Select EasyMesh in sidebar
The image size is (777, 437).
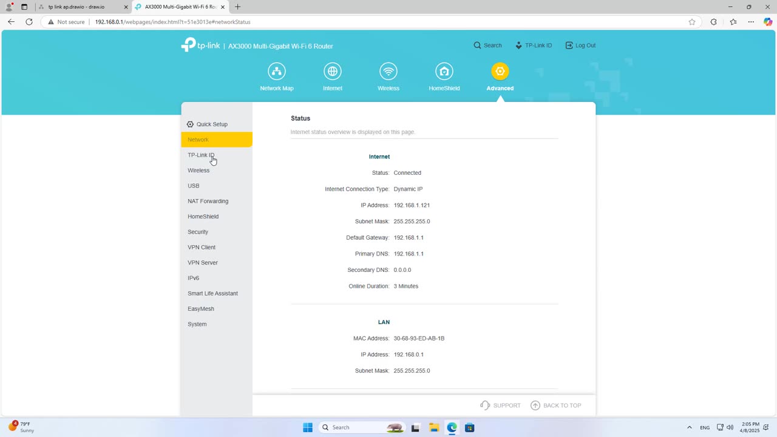point(217,309)
